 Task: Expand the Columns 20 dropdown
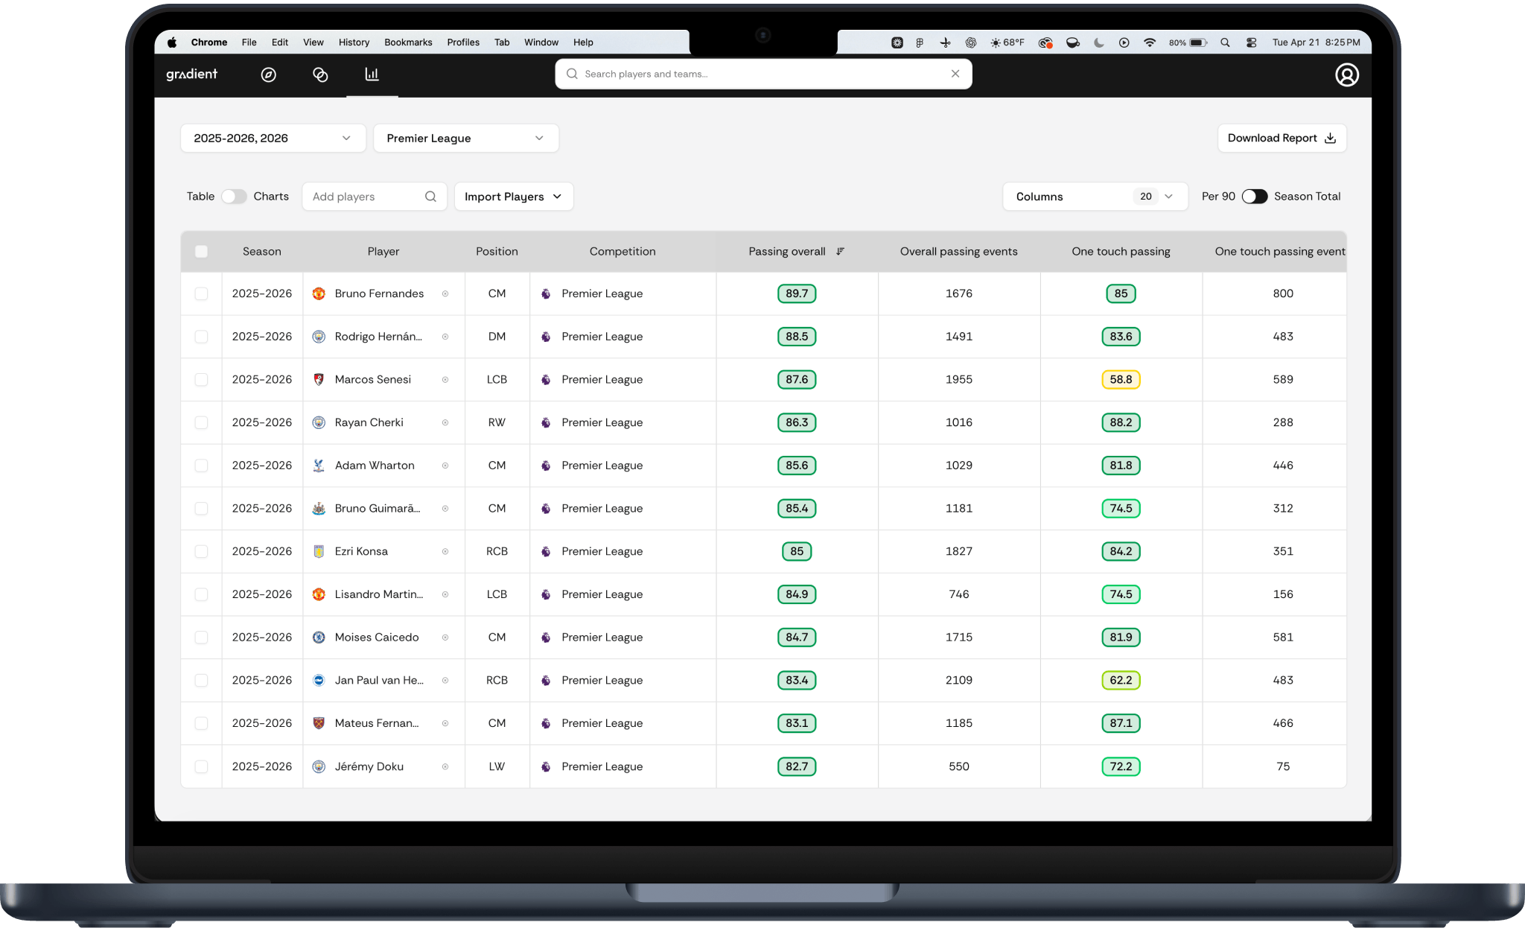tap(1095, 197)
